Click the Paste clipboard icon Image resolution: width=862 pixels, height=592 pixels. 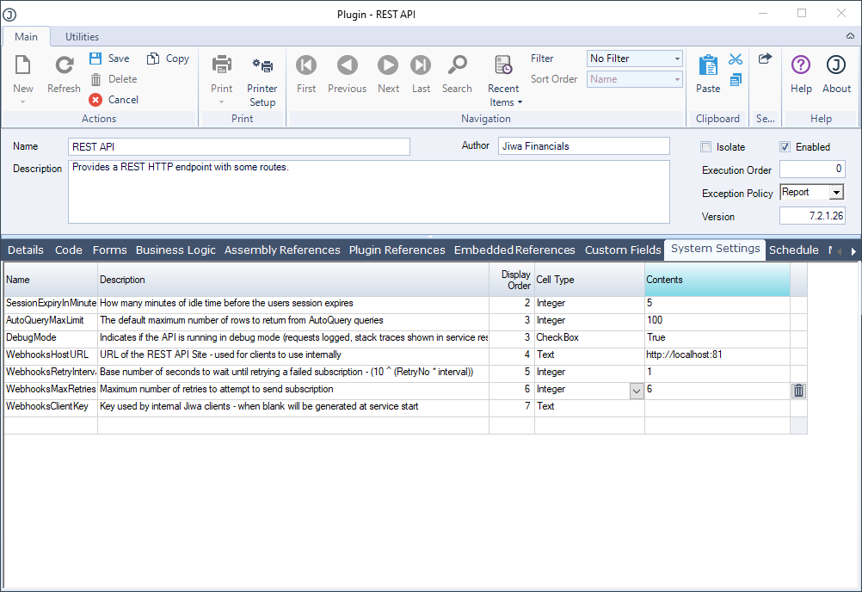[708, 66]
